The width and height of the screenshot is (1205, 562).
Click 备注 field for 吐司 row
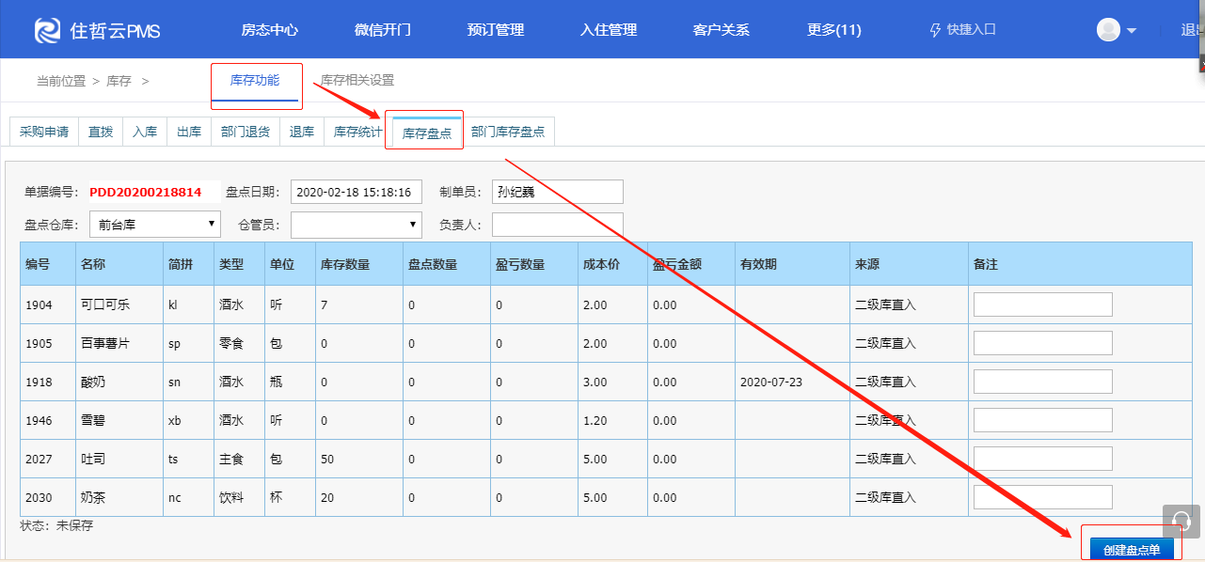point(1043,459)
